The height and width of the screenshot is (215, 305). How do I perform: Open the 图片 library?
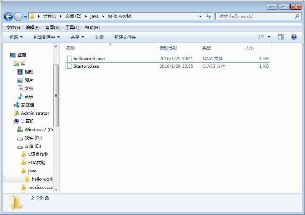(25, 80)
